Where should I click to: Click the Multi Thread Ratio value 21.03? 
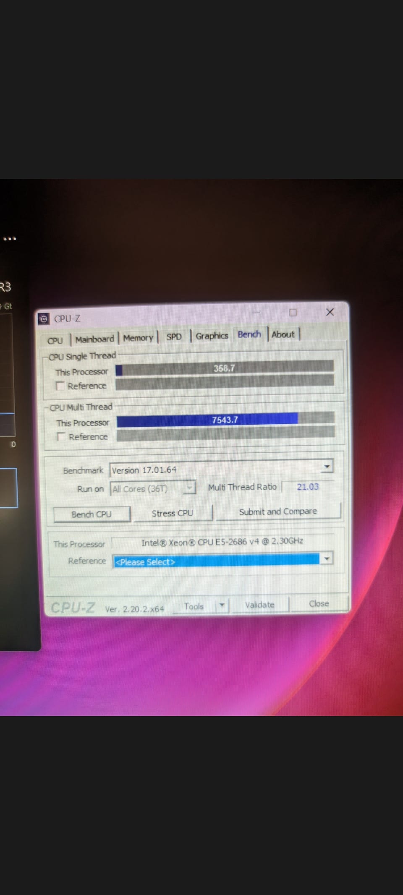(x=308, y=487)
